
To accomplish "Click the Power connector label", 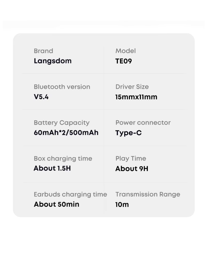I will pyautogui.click(x=143, y=123).
